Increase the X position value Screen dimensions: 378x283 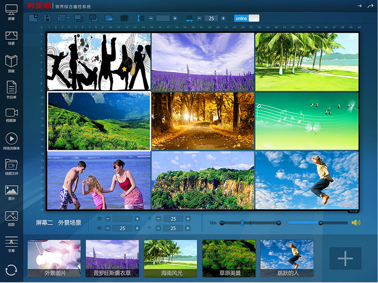pos(188,219)
